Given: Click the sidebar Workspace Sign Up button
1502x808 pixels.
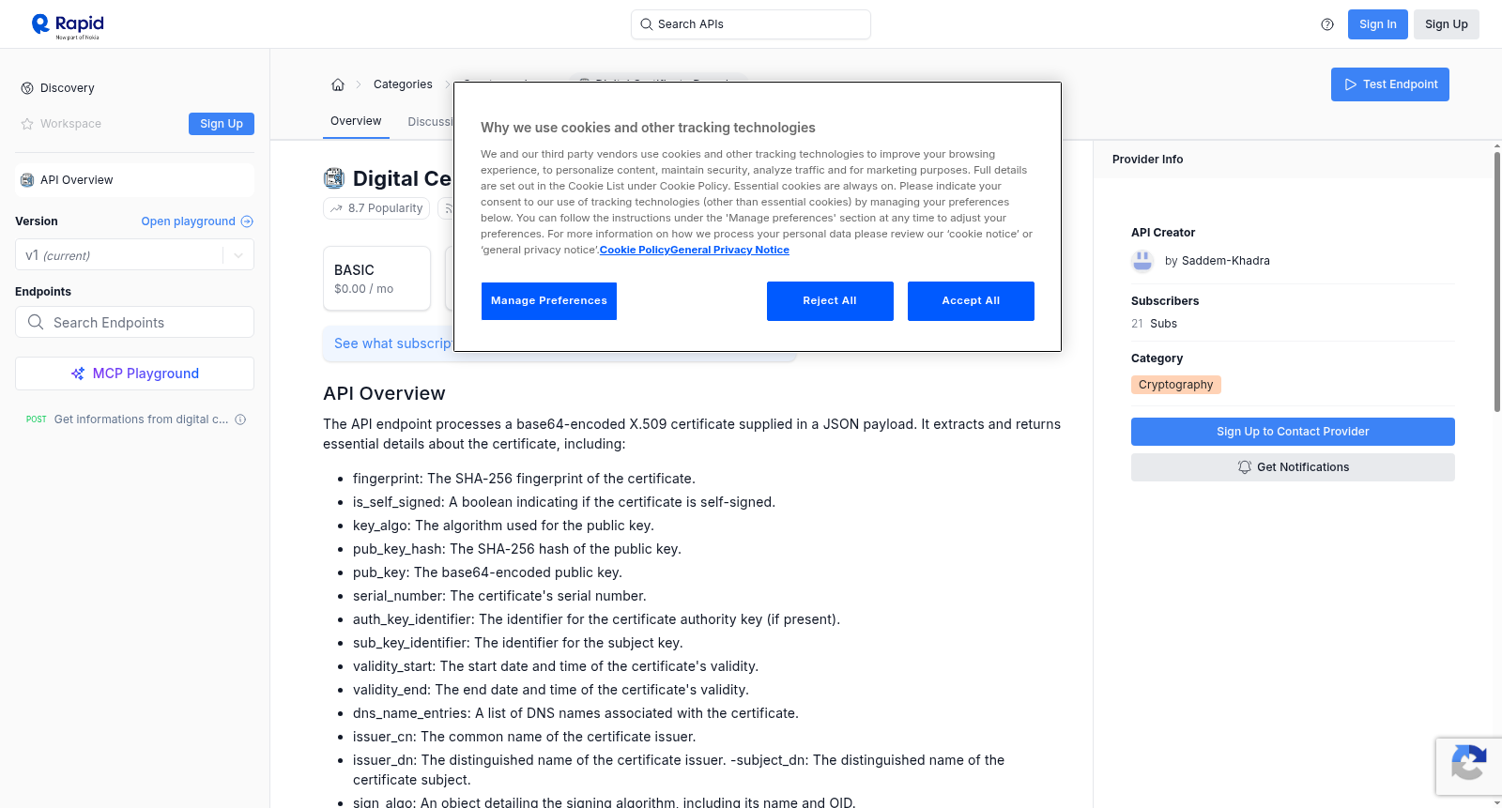Looking at the screenshot, I should click(x=222, y=124).
